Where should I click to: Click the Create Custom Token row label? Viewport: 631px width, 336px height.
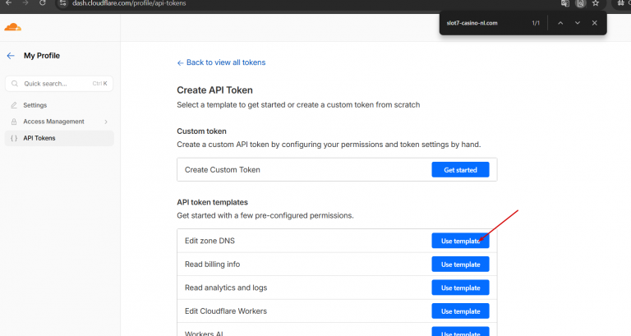[223, 170]
